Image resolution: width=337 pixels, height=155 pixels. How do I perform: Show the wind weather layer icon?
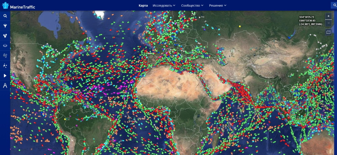(x=5, y=56)
